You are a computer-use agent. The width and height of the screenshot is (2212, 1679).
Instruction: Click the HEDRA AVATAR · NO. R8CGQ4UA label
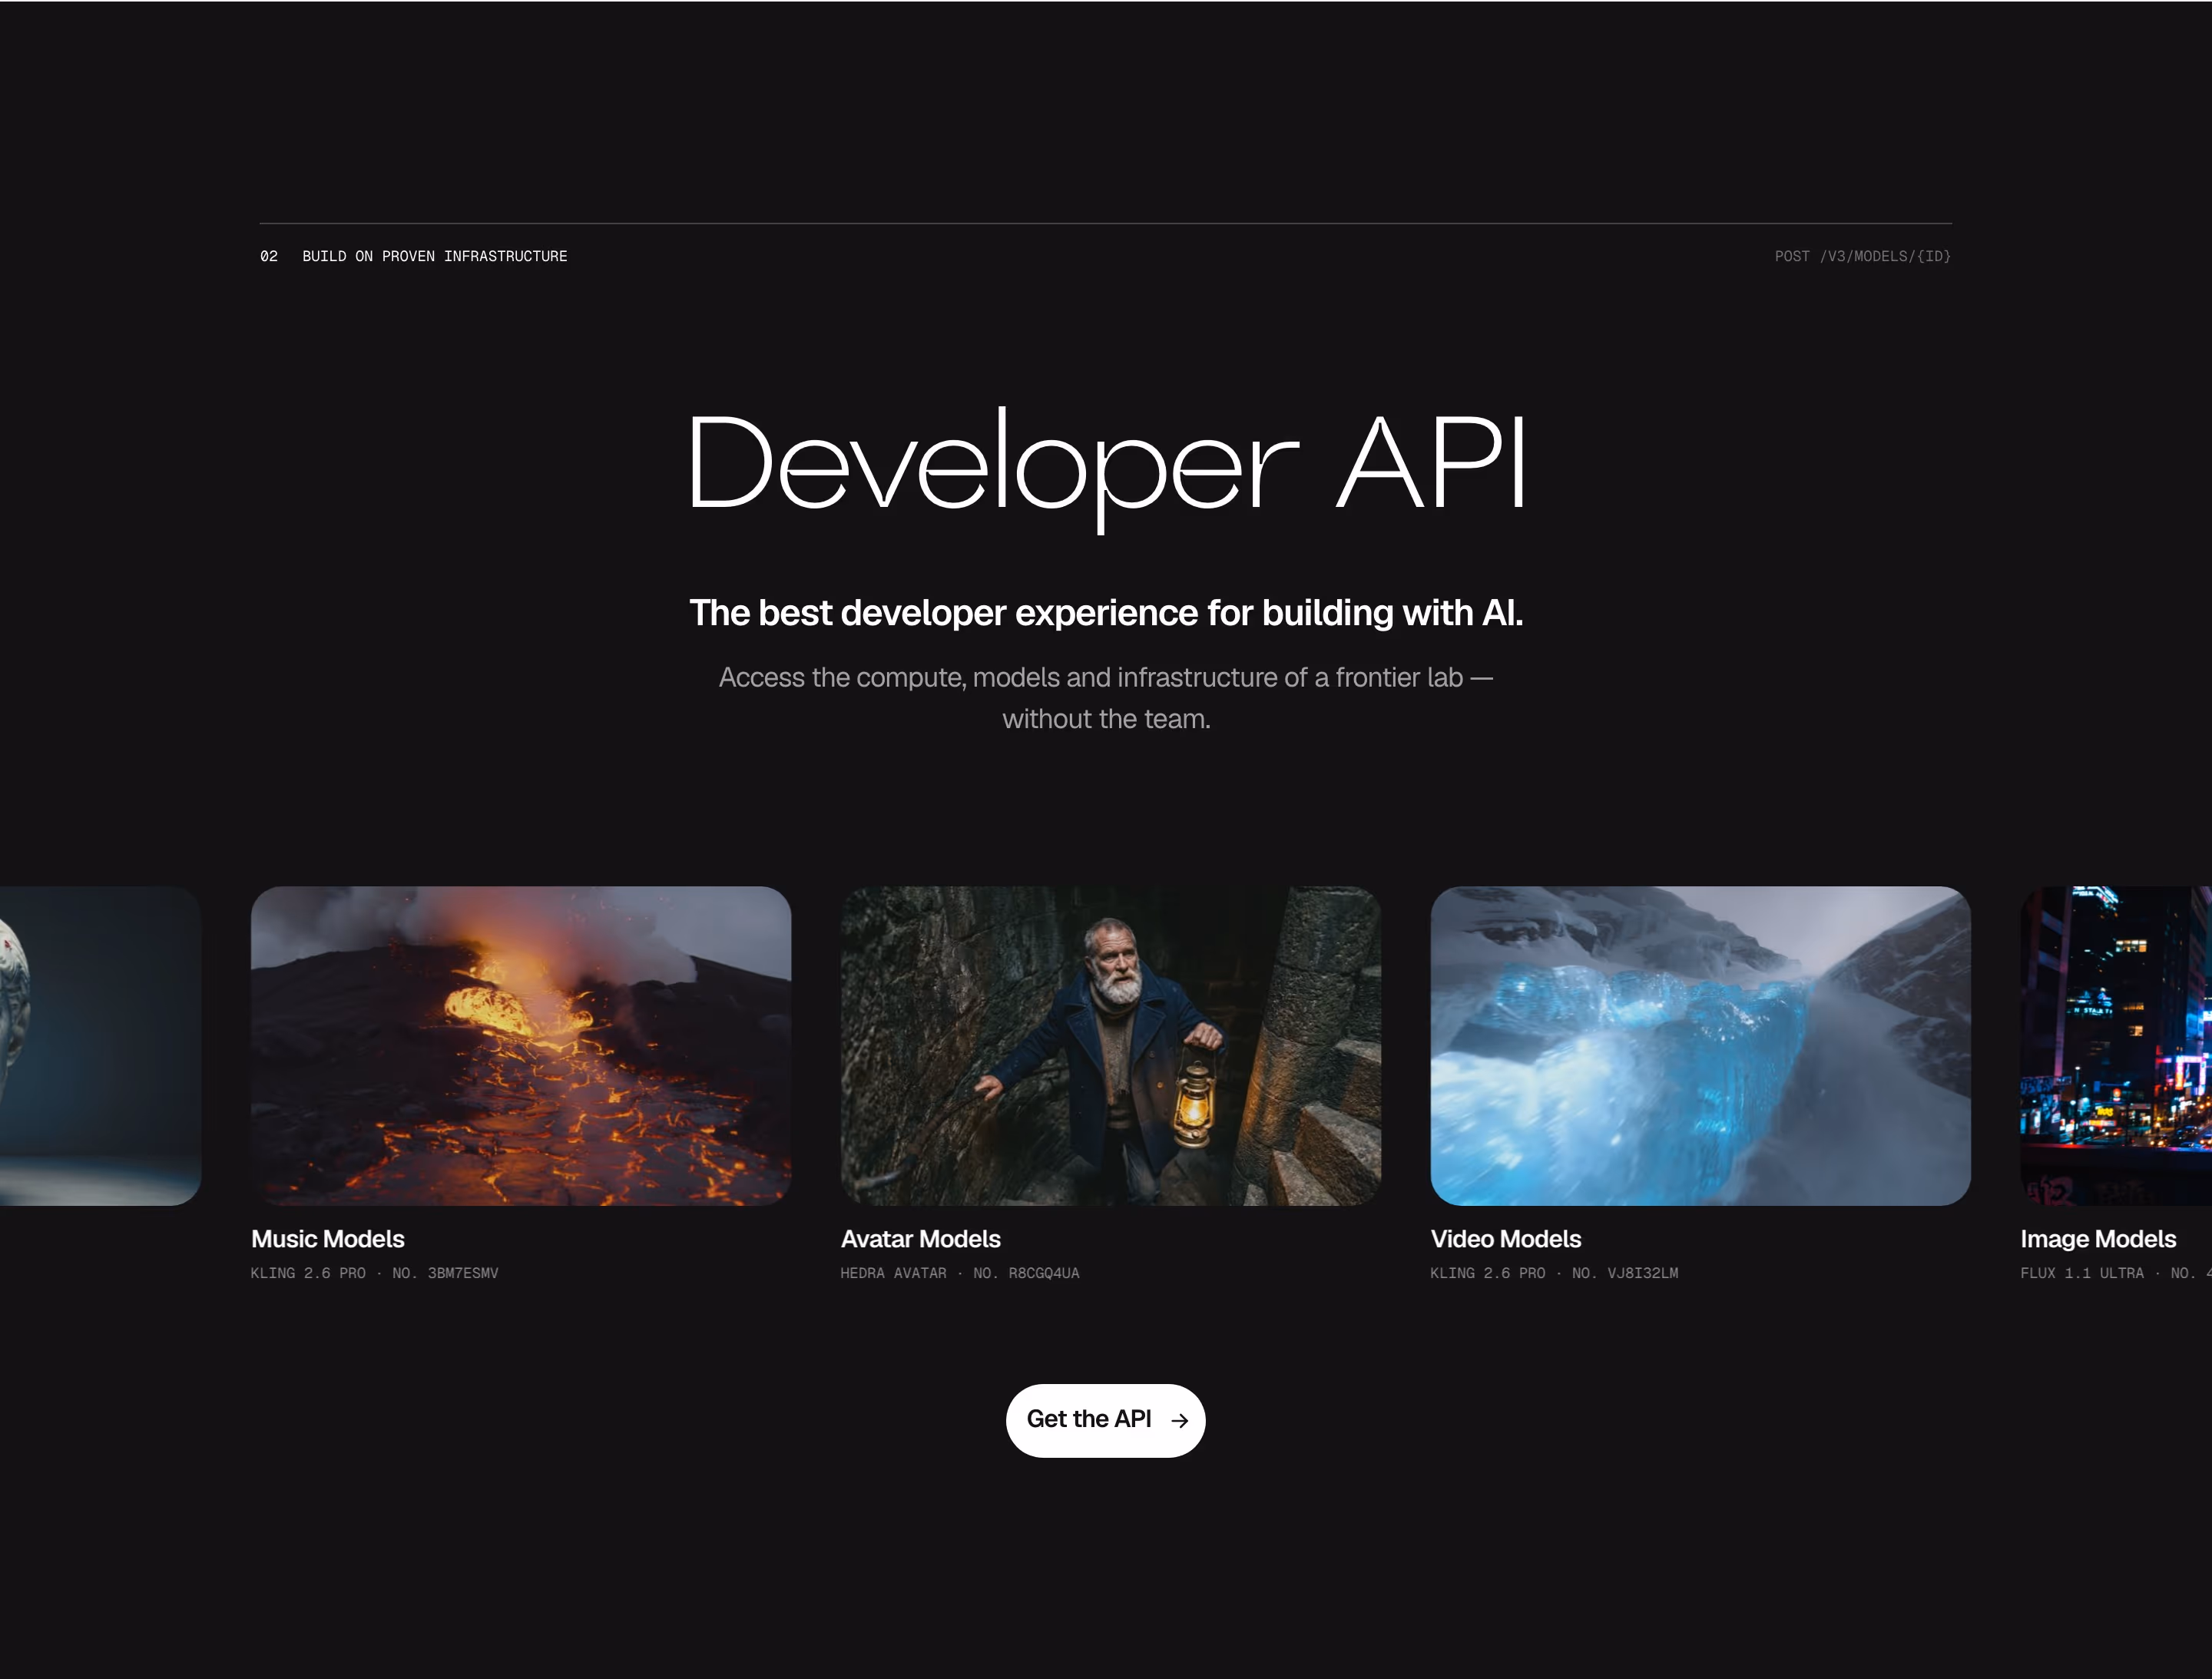tap(960, 1273)
